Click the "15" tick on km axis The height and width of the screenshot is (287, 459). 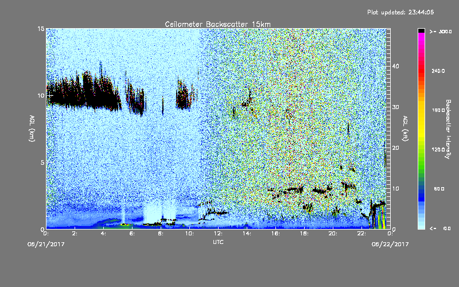pos(41,29)
